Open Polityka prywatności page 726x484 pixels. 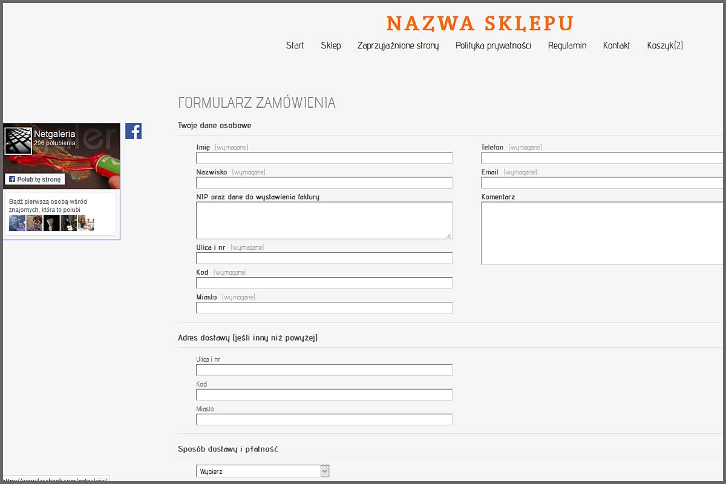point(493,45)
